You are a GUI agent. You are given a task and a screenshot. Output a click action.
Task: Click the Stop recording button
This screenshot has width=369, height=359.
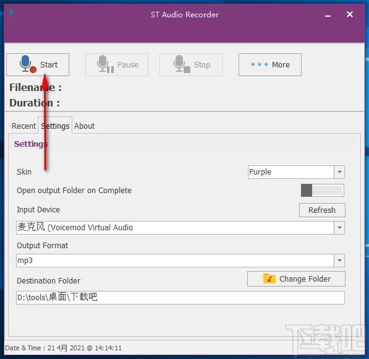click(191, 64)
